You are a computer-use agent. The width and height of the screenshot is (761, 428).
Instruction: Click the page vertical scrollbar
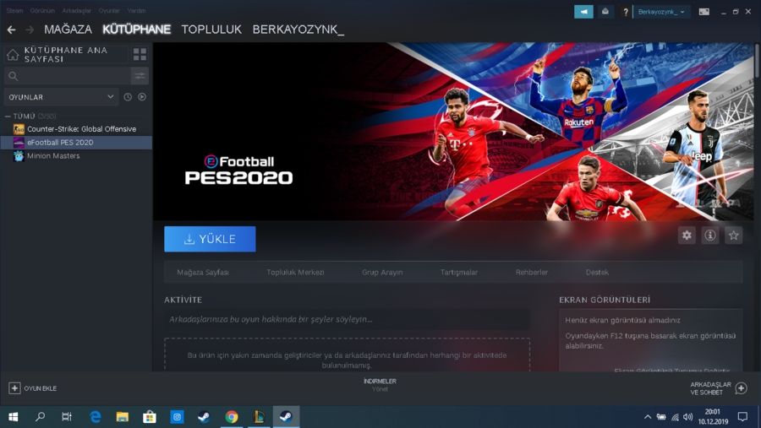tap(757, 61)
